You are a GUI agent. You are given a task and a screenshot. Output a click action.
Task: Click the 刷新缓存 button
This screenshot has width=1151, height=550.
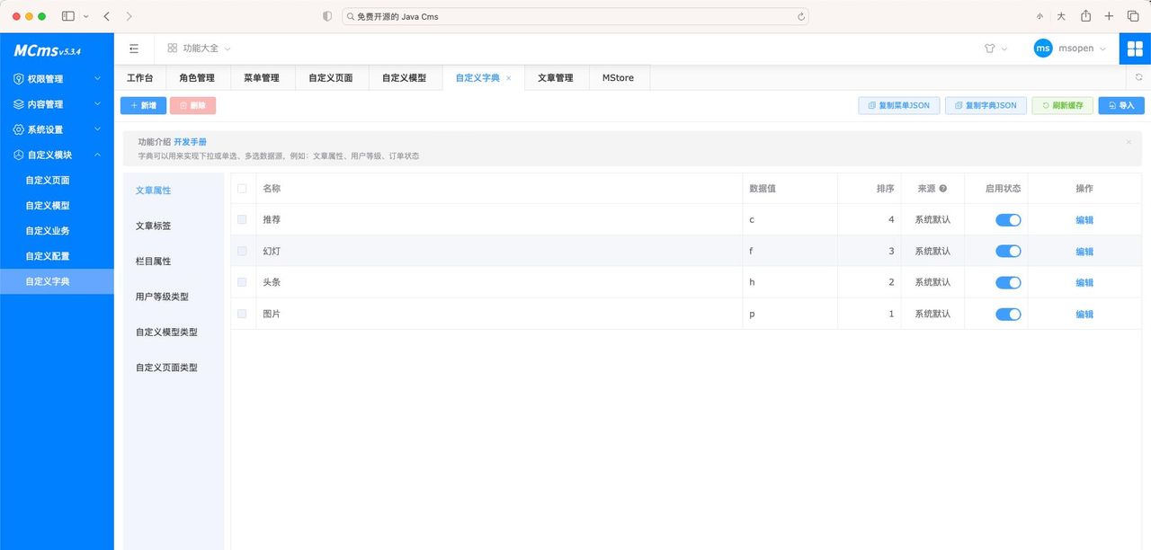pos(1062,105)
